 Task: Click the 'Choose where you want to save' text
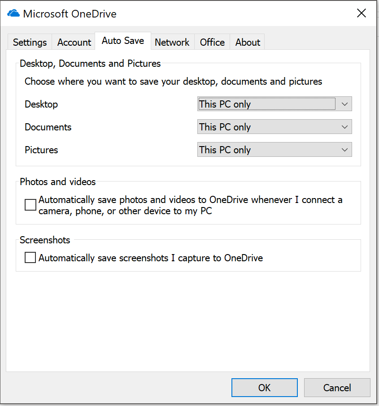click(x=173, y=82)
